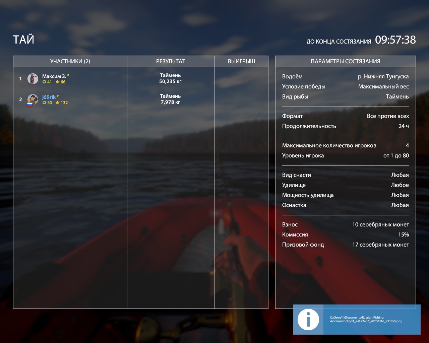This screenshot has height=343, width=429.
Task: Click the ВЫИГРЫШ column header
Action: click(241, 61)
